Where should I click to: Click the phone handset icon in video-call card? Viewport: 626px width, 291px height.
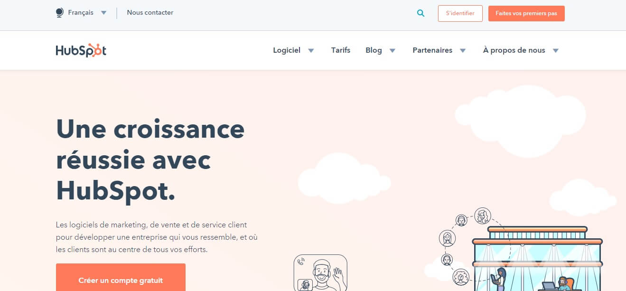[300, 261]
